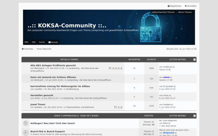Go to page 1 of Alte BKS Anlagen topic
The width and height of the screenshot is (218, 136).
point(113,69)
